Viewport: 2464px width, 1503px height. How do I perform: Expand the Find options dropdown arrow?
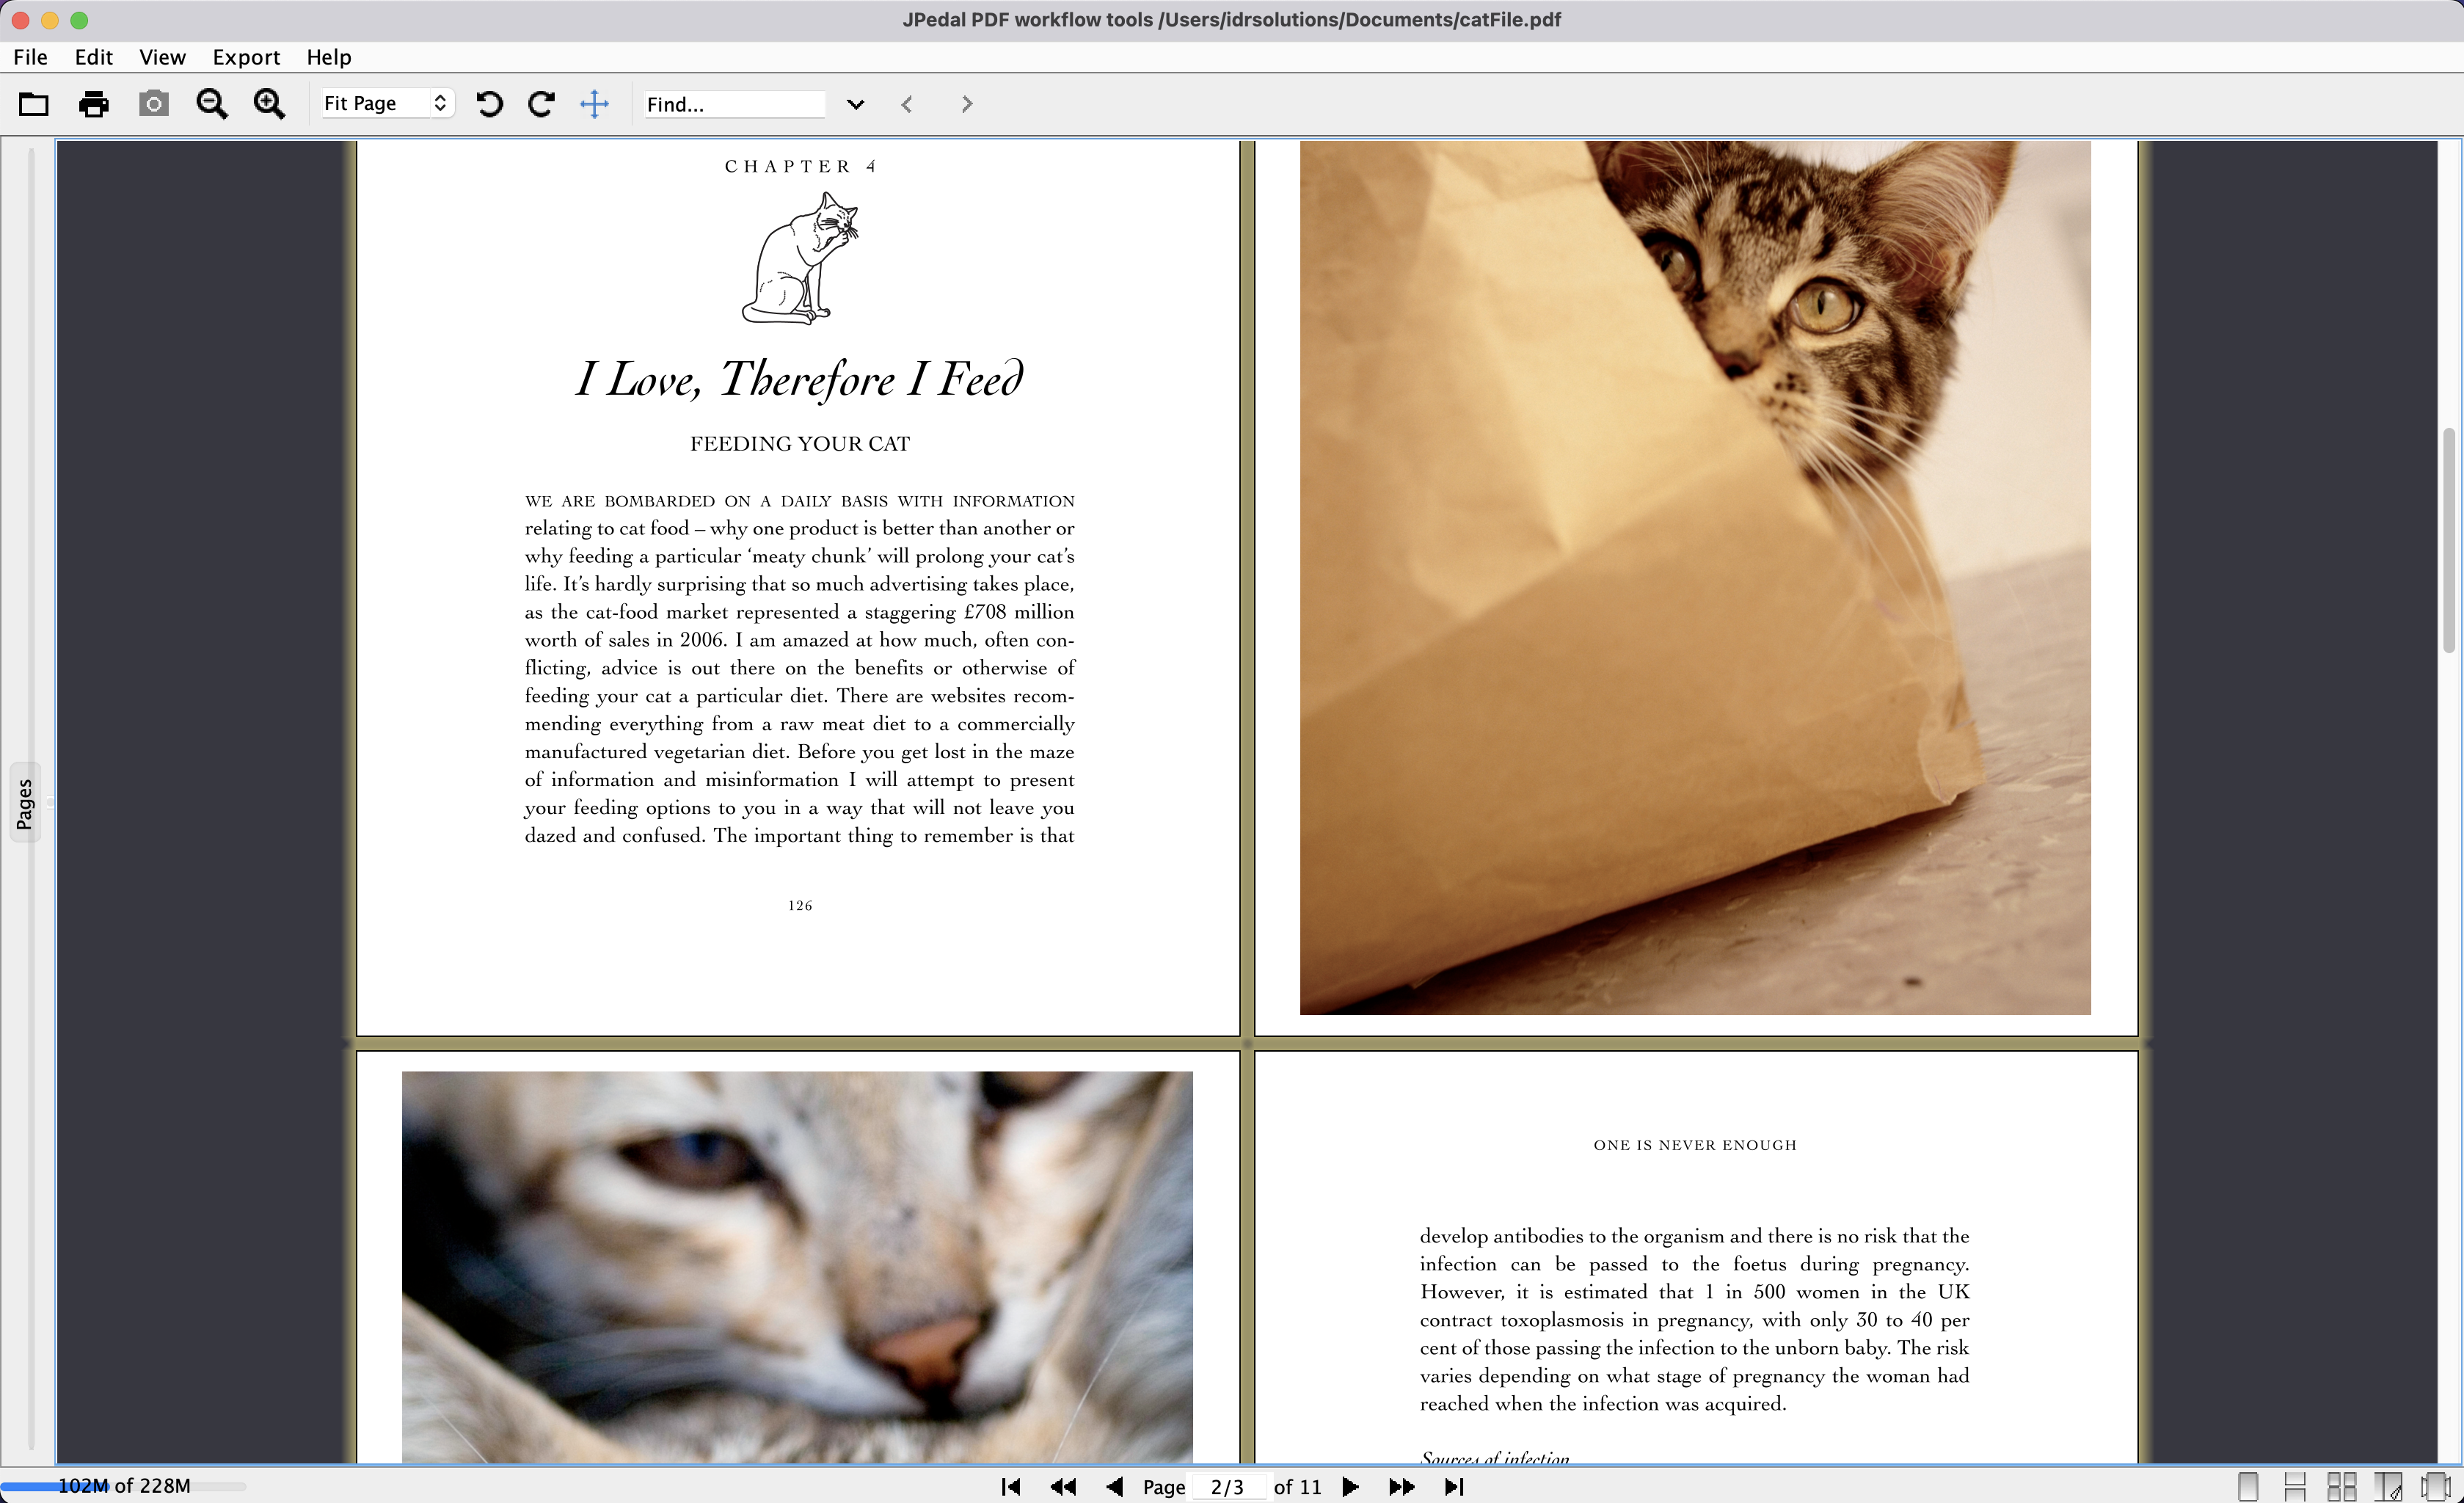coord(855,104)
